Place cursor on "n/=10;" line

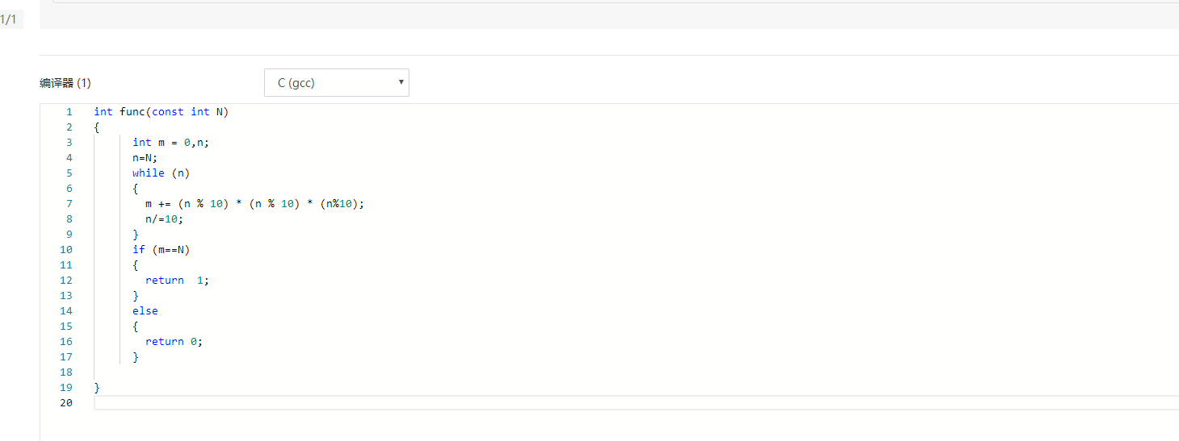[165, 219]
